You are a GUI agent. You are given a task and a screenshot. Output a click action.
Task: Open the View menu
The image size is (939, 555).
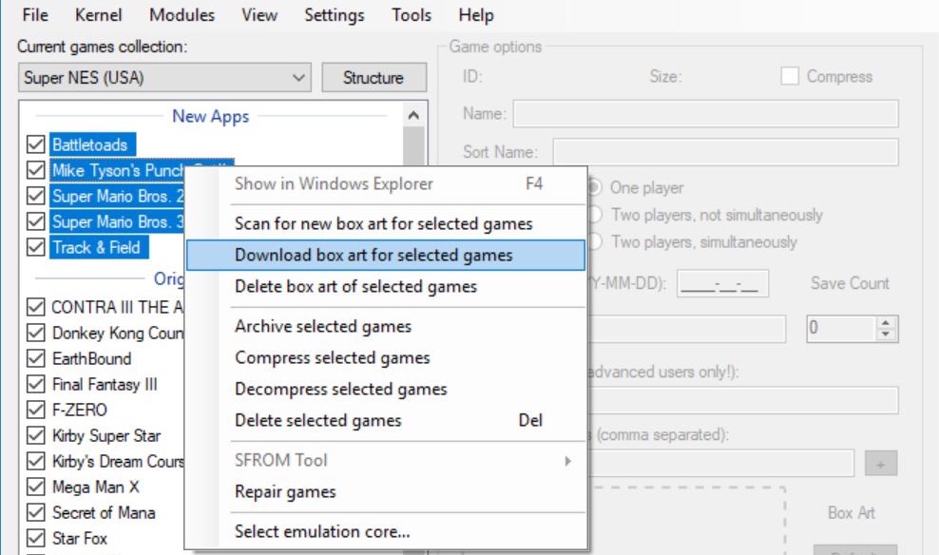[259, 14]
